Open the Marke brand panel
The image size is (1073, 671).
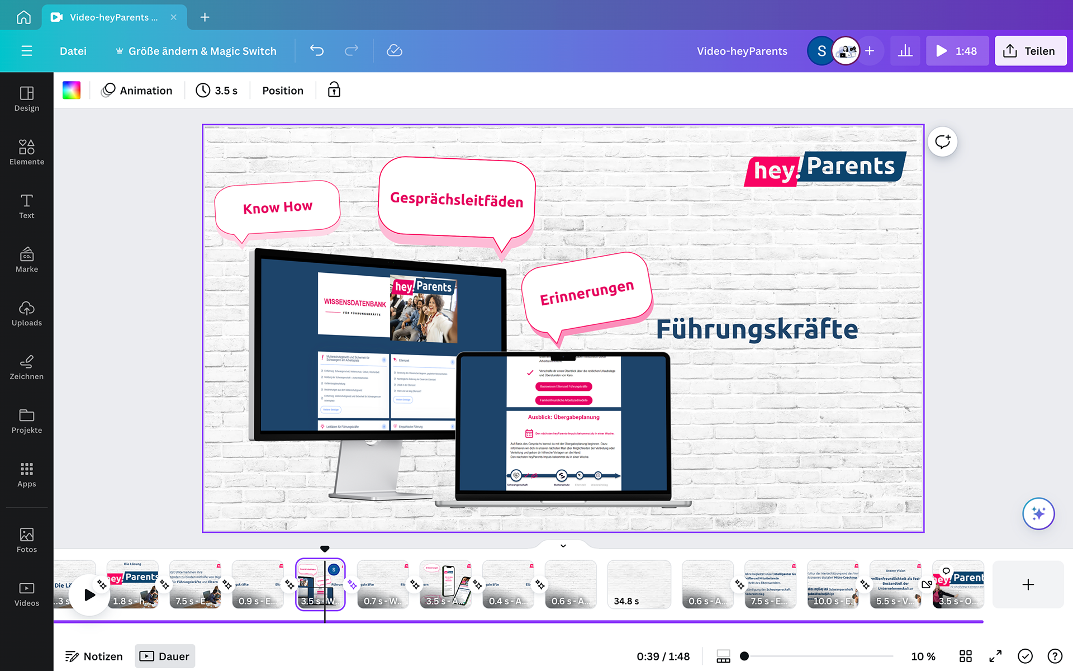click(x=27, y=259)
